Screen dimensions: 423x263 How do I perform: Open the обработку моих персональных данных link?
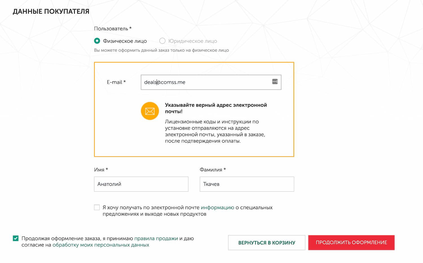point(101,245)
